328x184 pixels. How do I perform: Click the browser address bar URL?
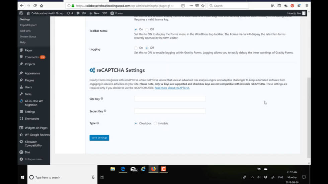125,6
